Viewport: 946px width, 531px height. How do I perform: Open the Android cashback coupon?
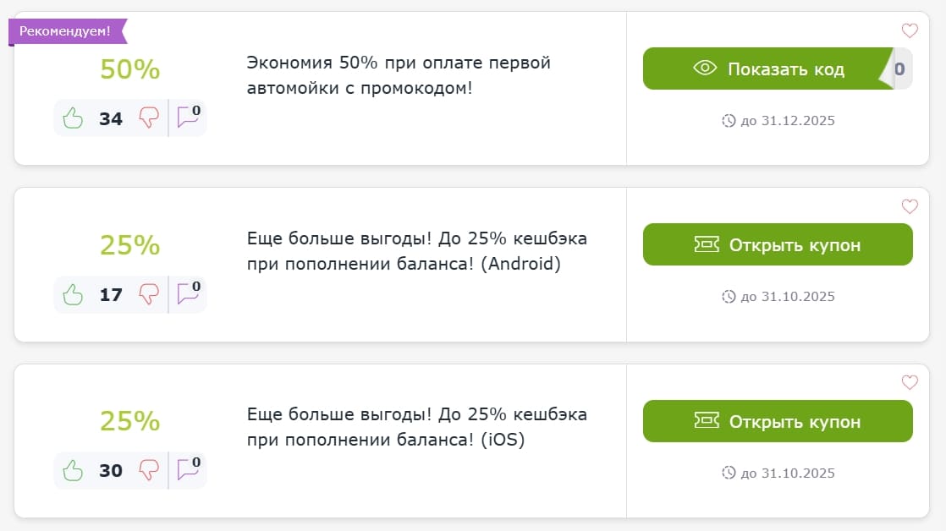pos(778,244)
